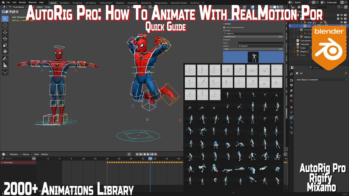Expand the char_grp tree item
The image size is (349, 196).
302,22
